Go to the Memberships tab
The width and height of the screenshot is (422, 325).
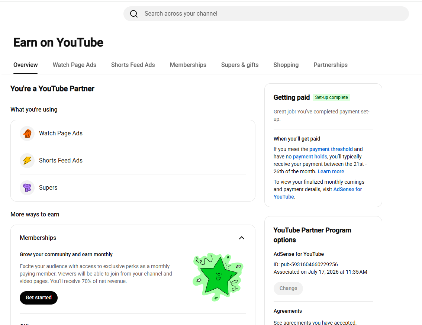pyautogui.click(x=188, y=65)
